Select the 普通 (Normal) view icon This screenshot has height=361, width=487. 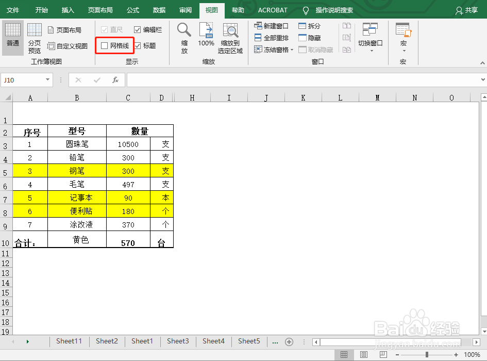tap(12, 36)
